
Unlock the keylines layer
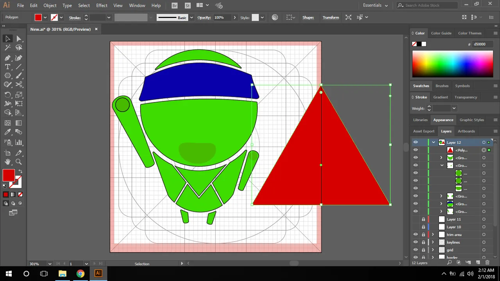pos(423,242)
